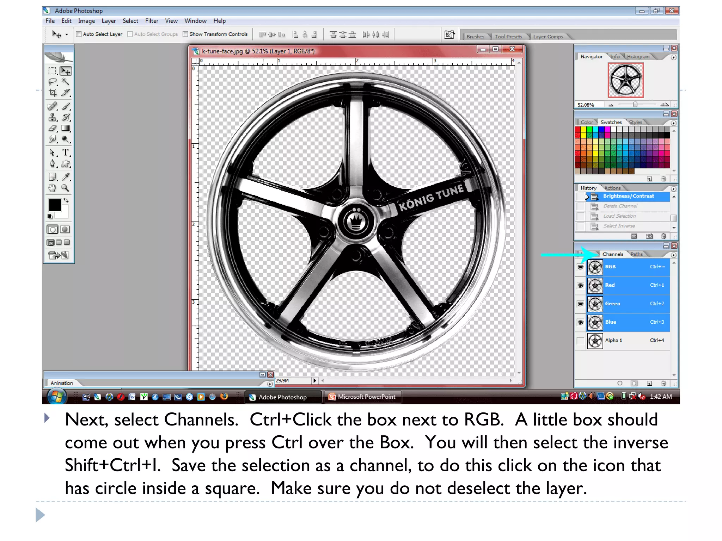722x541 pixels.
Task: Select the Lasso tool
Action: pyautogui.click(x=53, y=82)
